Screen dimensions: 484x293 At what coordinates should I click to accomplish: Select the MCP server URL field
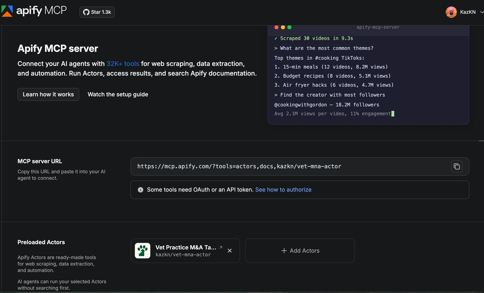pyautogui.click(x=300, y=167)
